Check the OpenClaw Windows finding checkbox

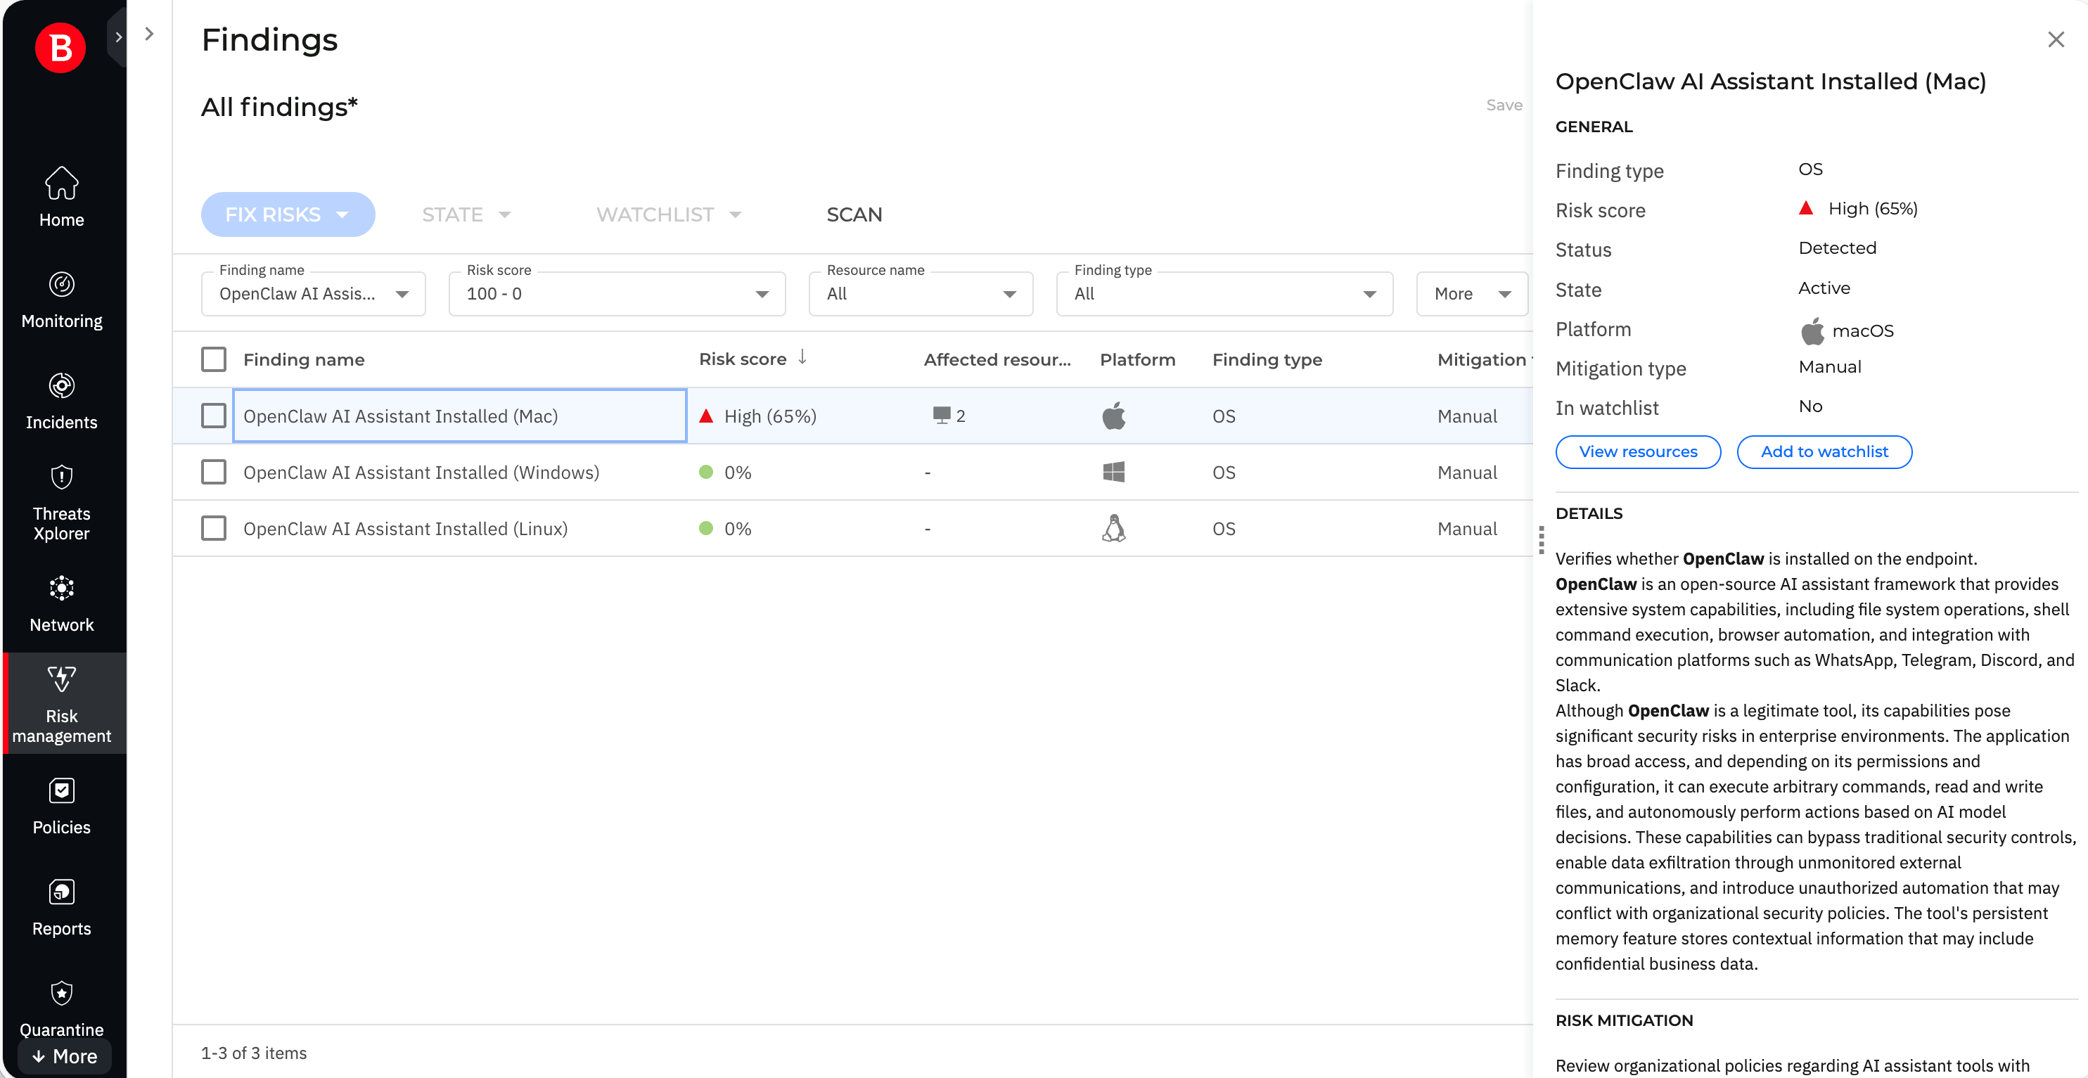pyautogui.click(x=213, y=472)
